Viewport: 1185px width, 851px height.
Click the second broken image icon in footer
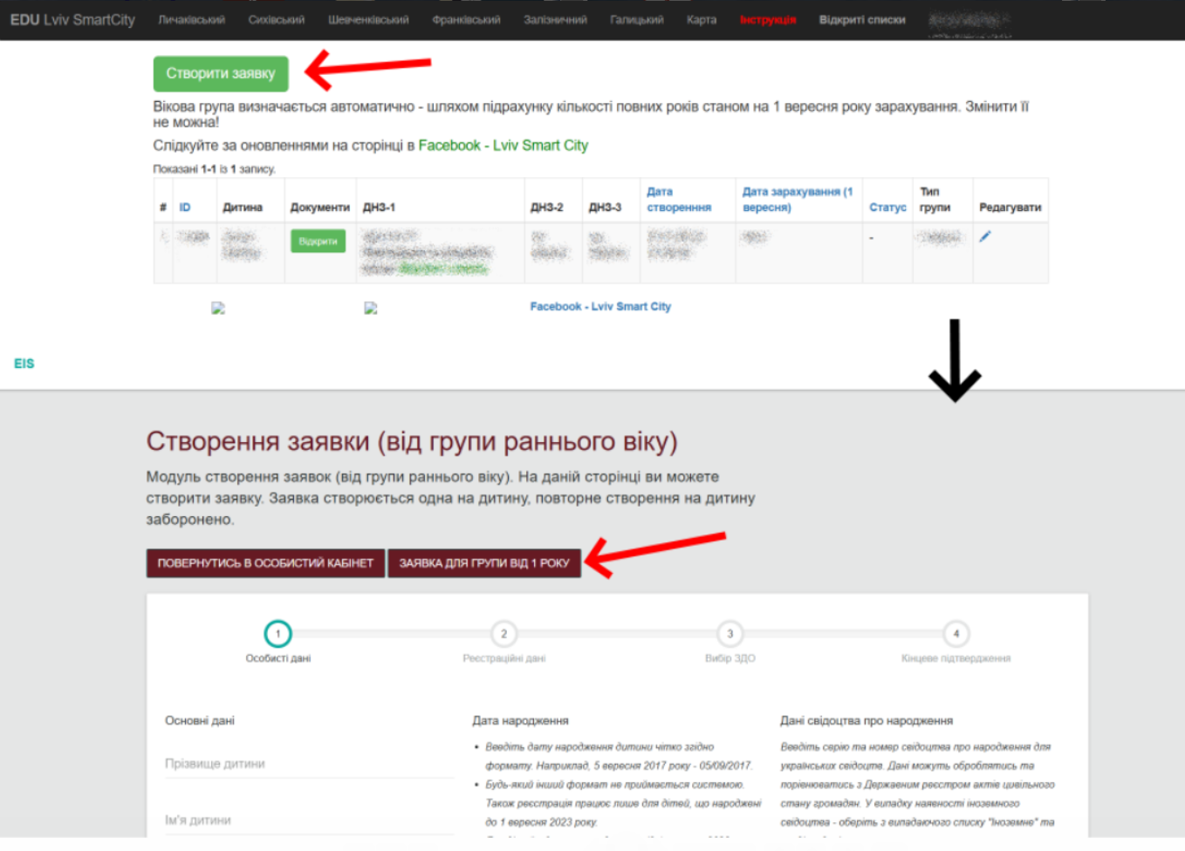point(371,308)
